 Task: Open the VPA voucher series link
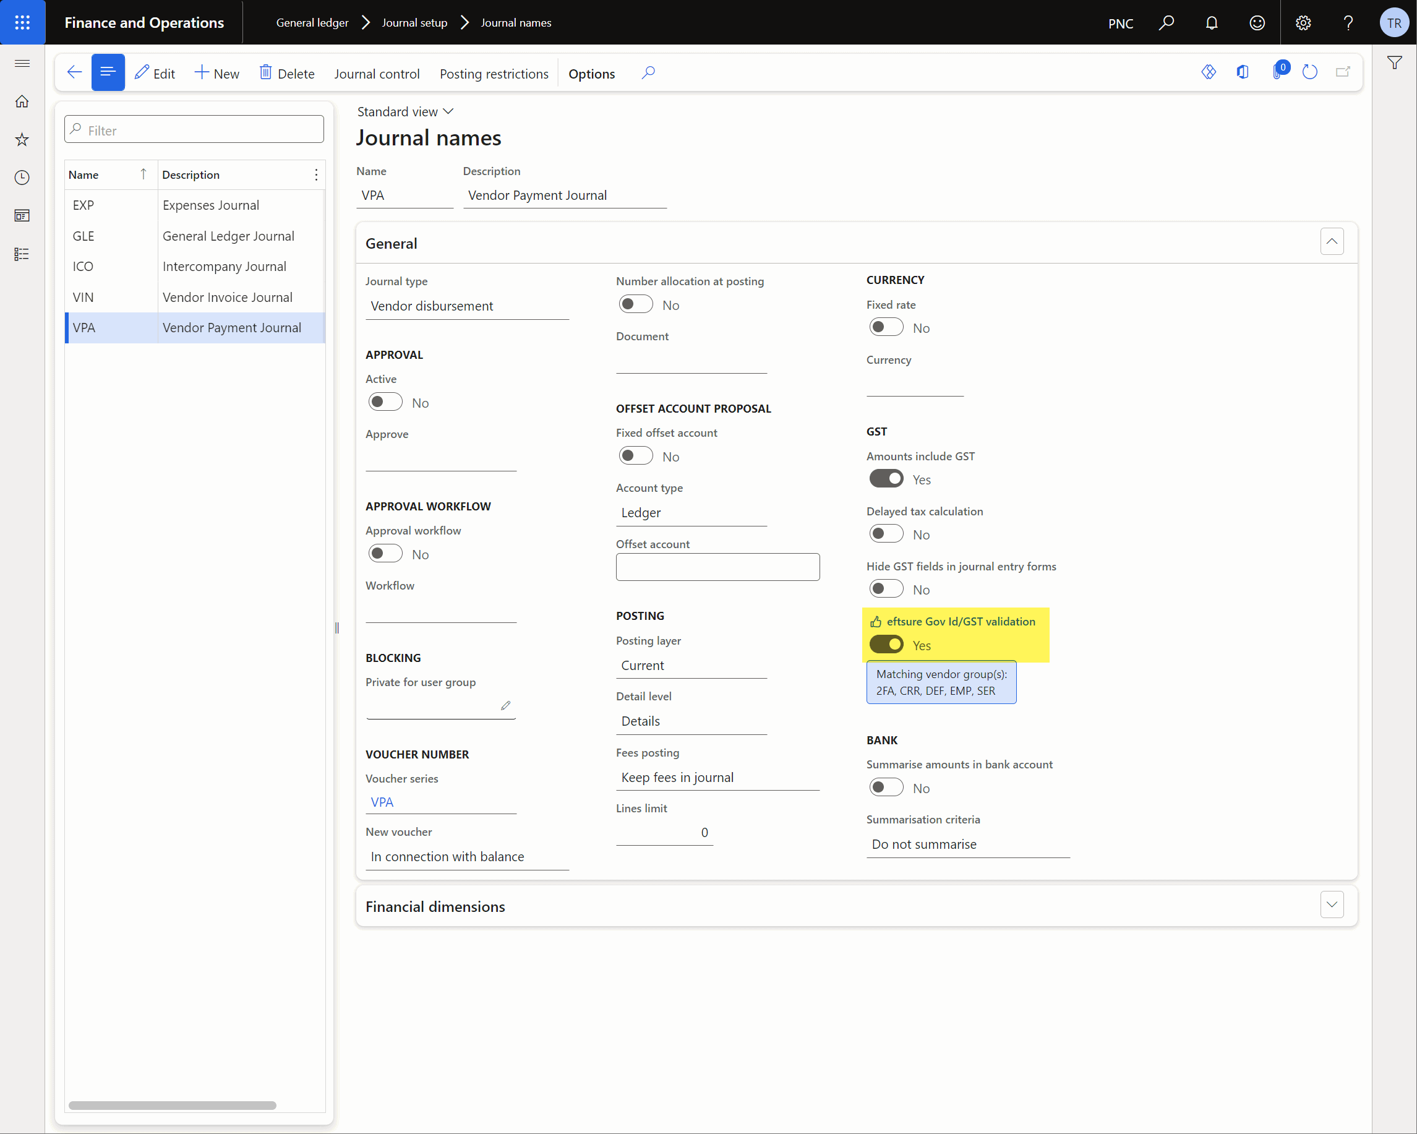(382, 802)
